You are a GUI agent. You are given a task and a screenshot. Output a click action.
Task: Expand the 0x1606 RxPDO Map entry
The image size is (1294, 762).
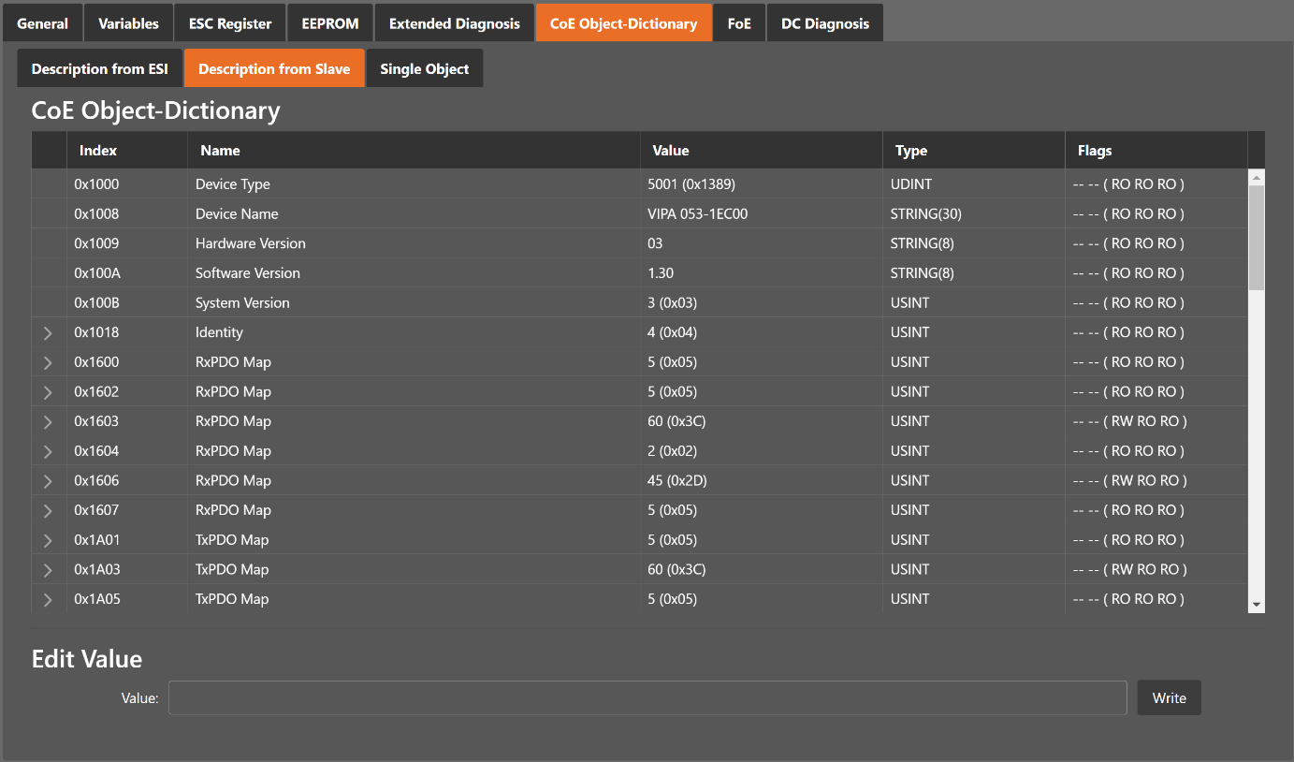coord(48,481)
